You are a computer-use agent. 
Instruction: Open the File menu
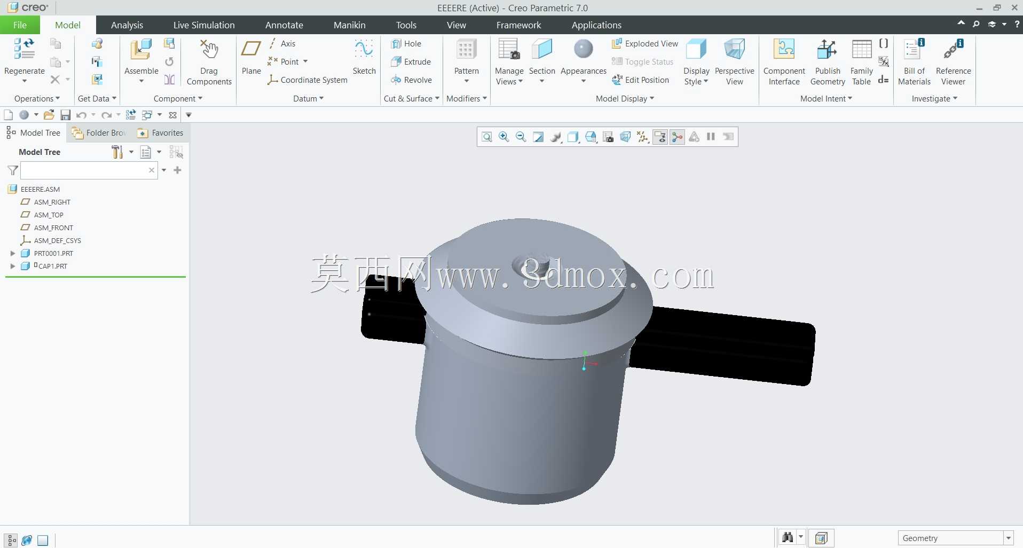(20, 25)
